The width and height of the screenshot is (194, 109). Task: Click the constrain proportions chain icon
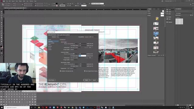coord(33,5)
